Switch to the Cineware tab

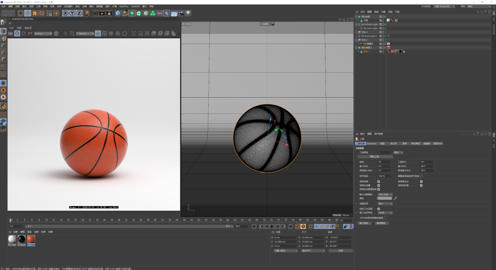tap(372, 144)
